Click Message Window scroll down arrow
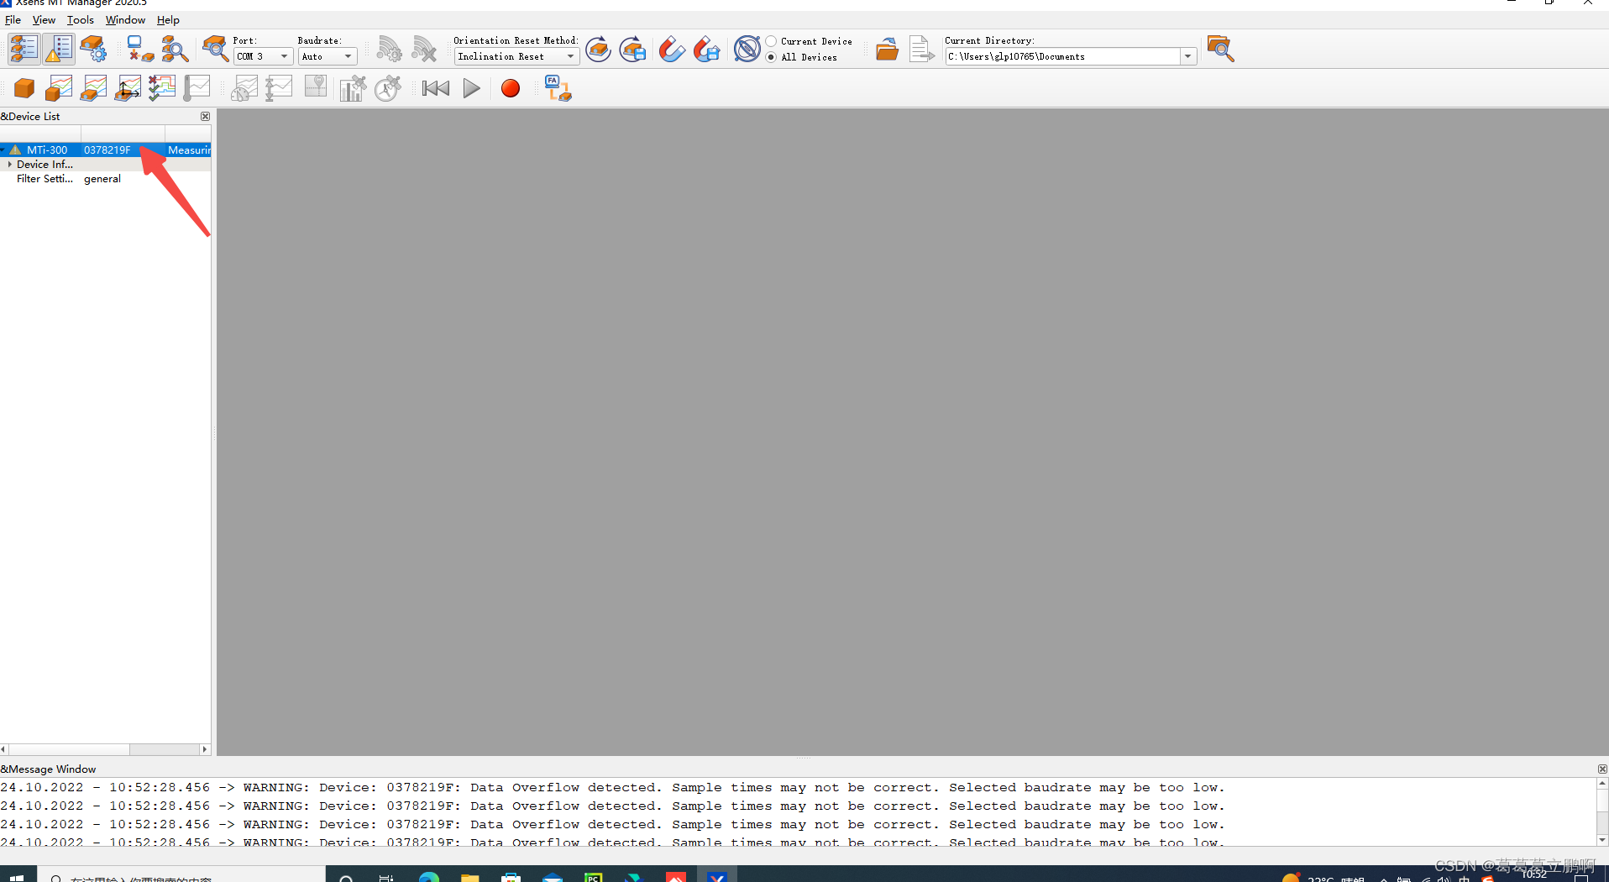Image resolution: width=1609 pixels, height=882 pixels. (1602, 840)
